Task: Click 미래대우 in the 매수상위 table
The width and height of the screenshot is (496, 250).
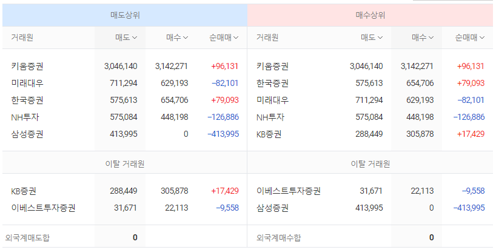Action: (272, 100)
